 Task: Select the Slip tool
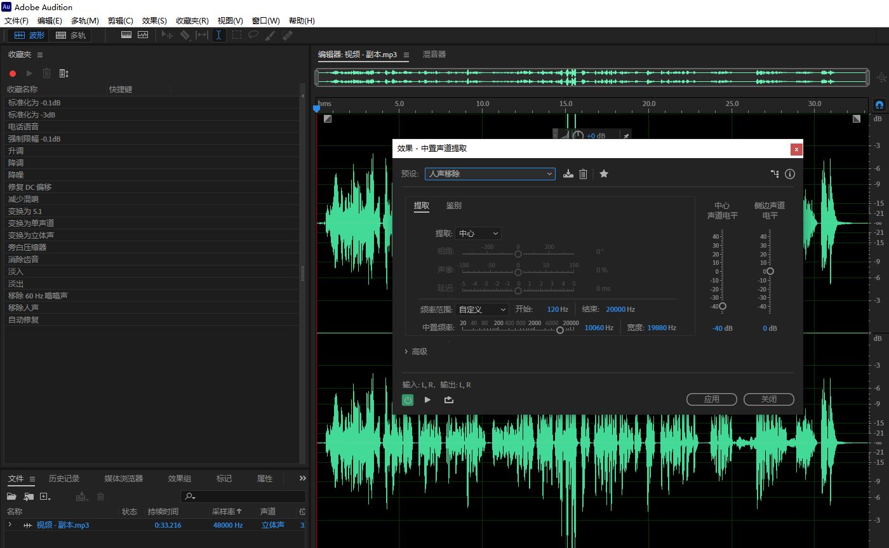pos(202,36)
